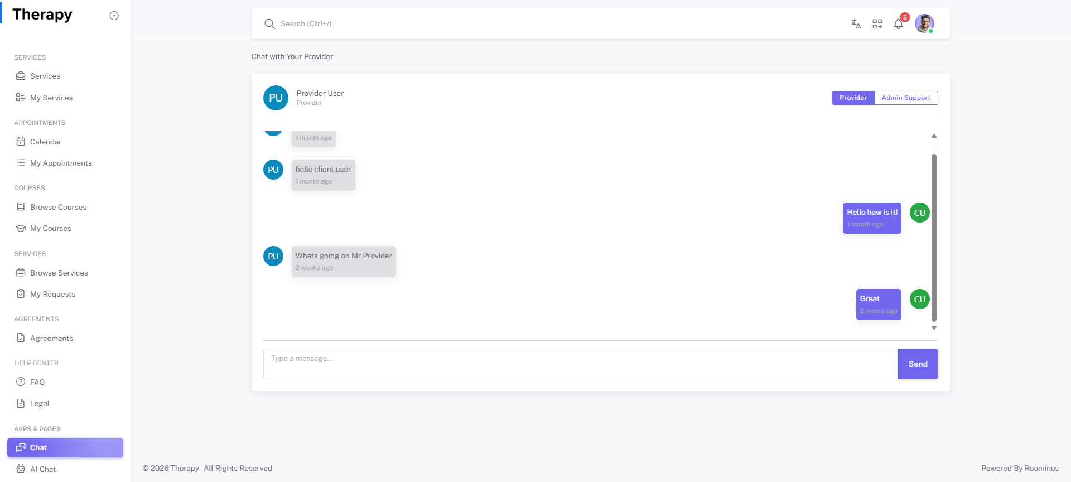Image resolution: width=1071 pixels, height=482 pixels.
Task: Open the Agreements link
Action: (x=65, y=338)
